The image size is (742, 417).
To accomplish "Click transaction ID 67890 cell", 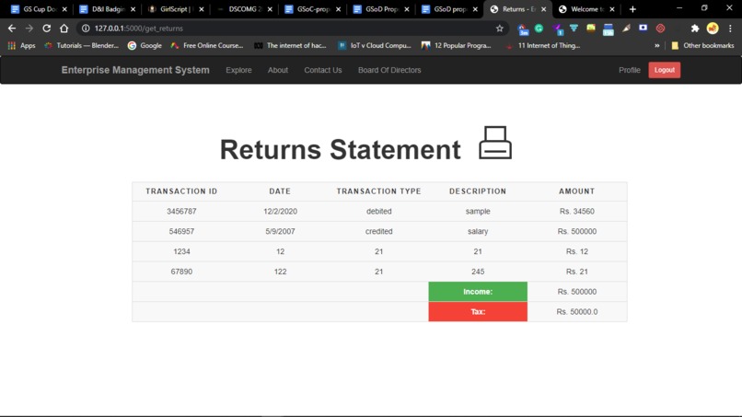I will click(181, 272).
